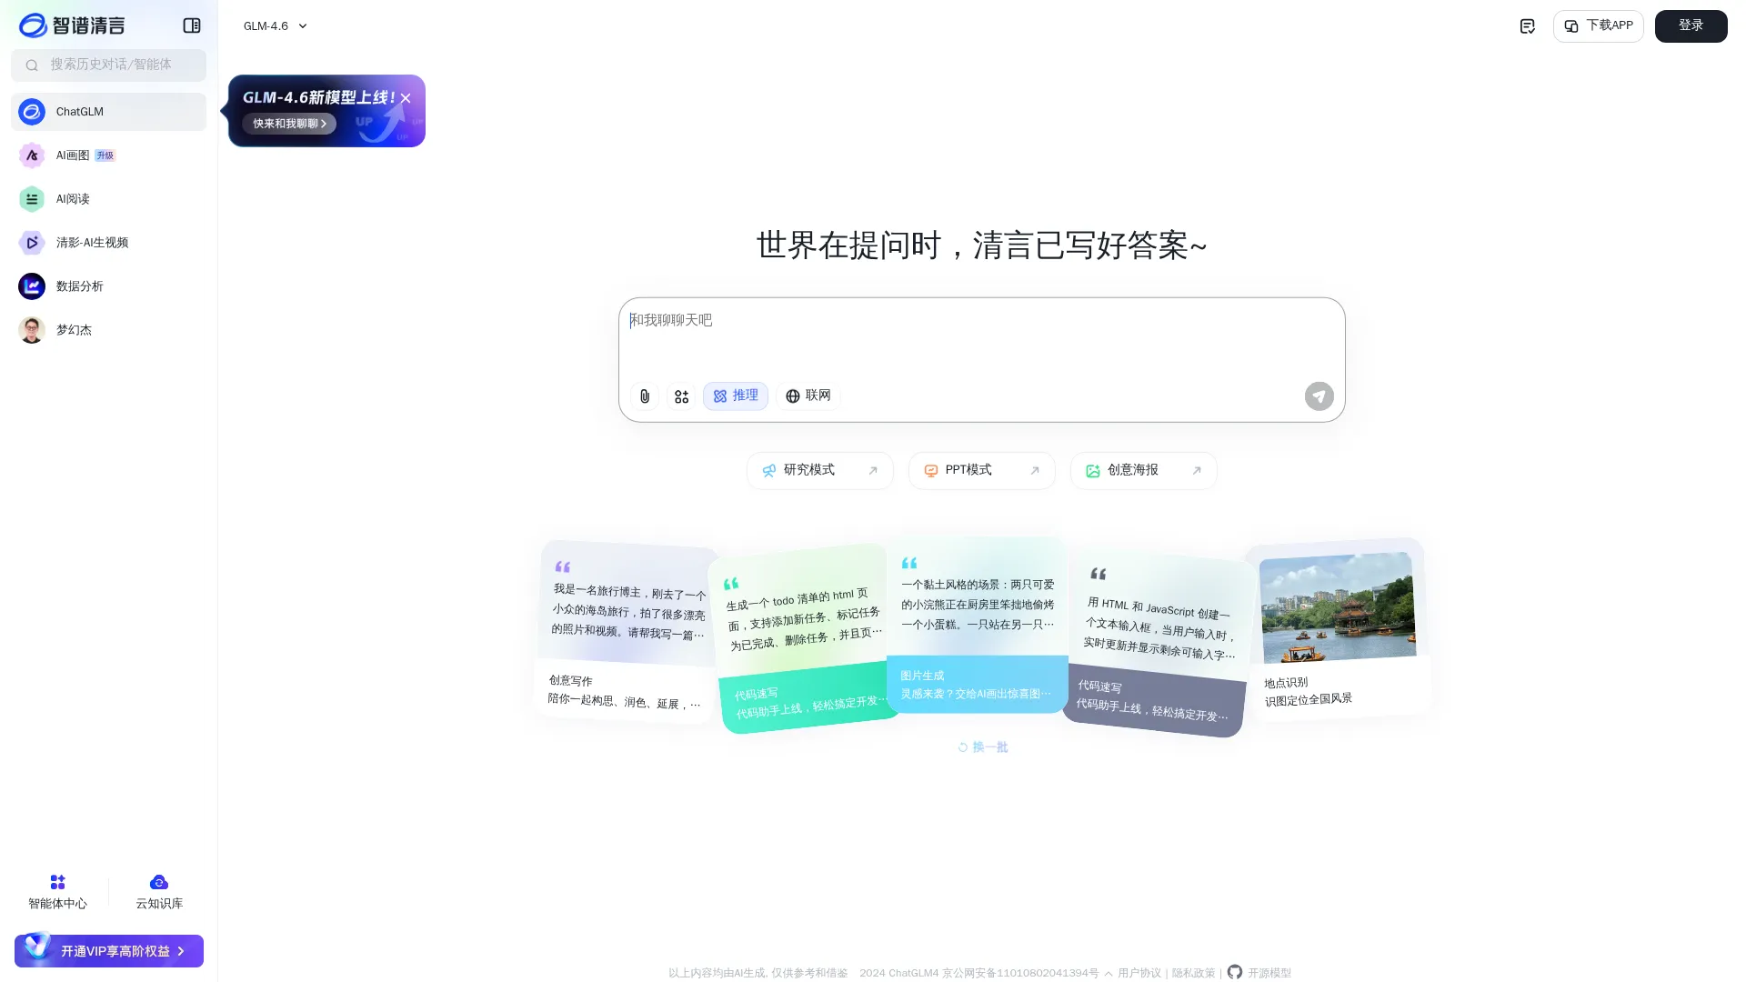Enable the 联网 web access mode

click(x=808, y=396)
